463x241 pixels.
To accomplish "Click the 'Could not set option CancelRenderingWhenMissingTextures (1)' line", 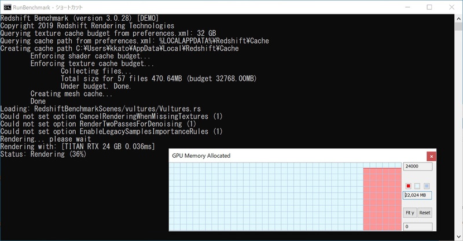I will 112,117.
